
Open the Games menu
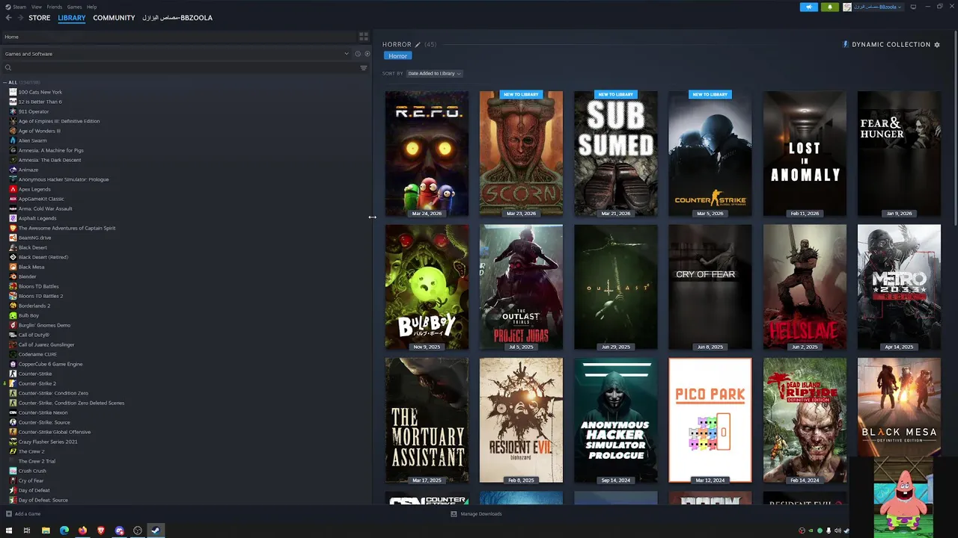(x=74, y=7)
